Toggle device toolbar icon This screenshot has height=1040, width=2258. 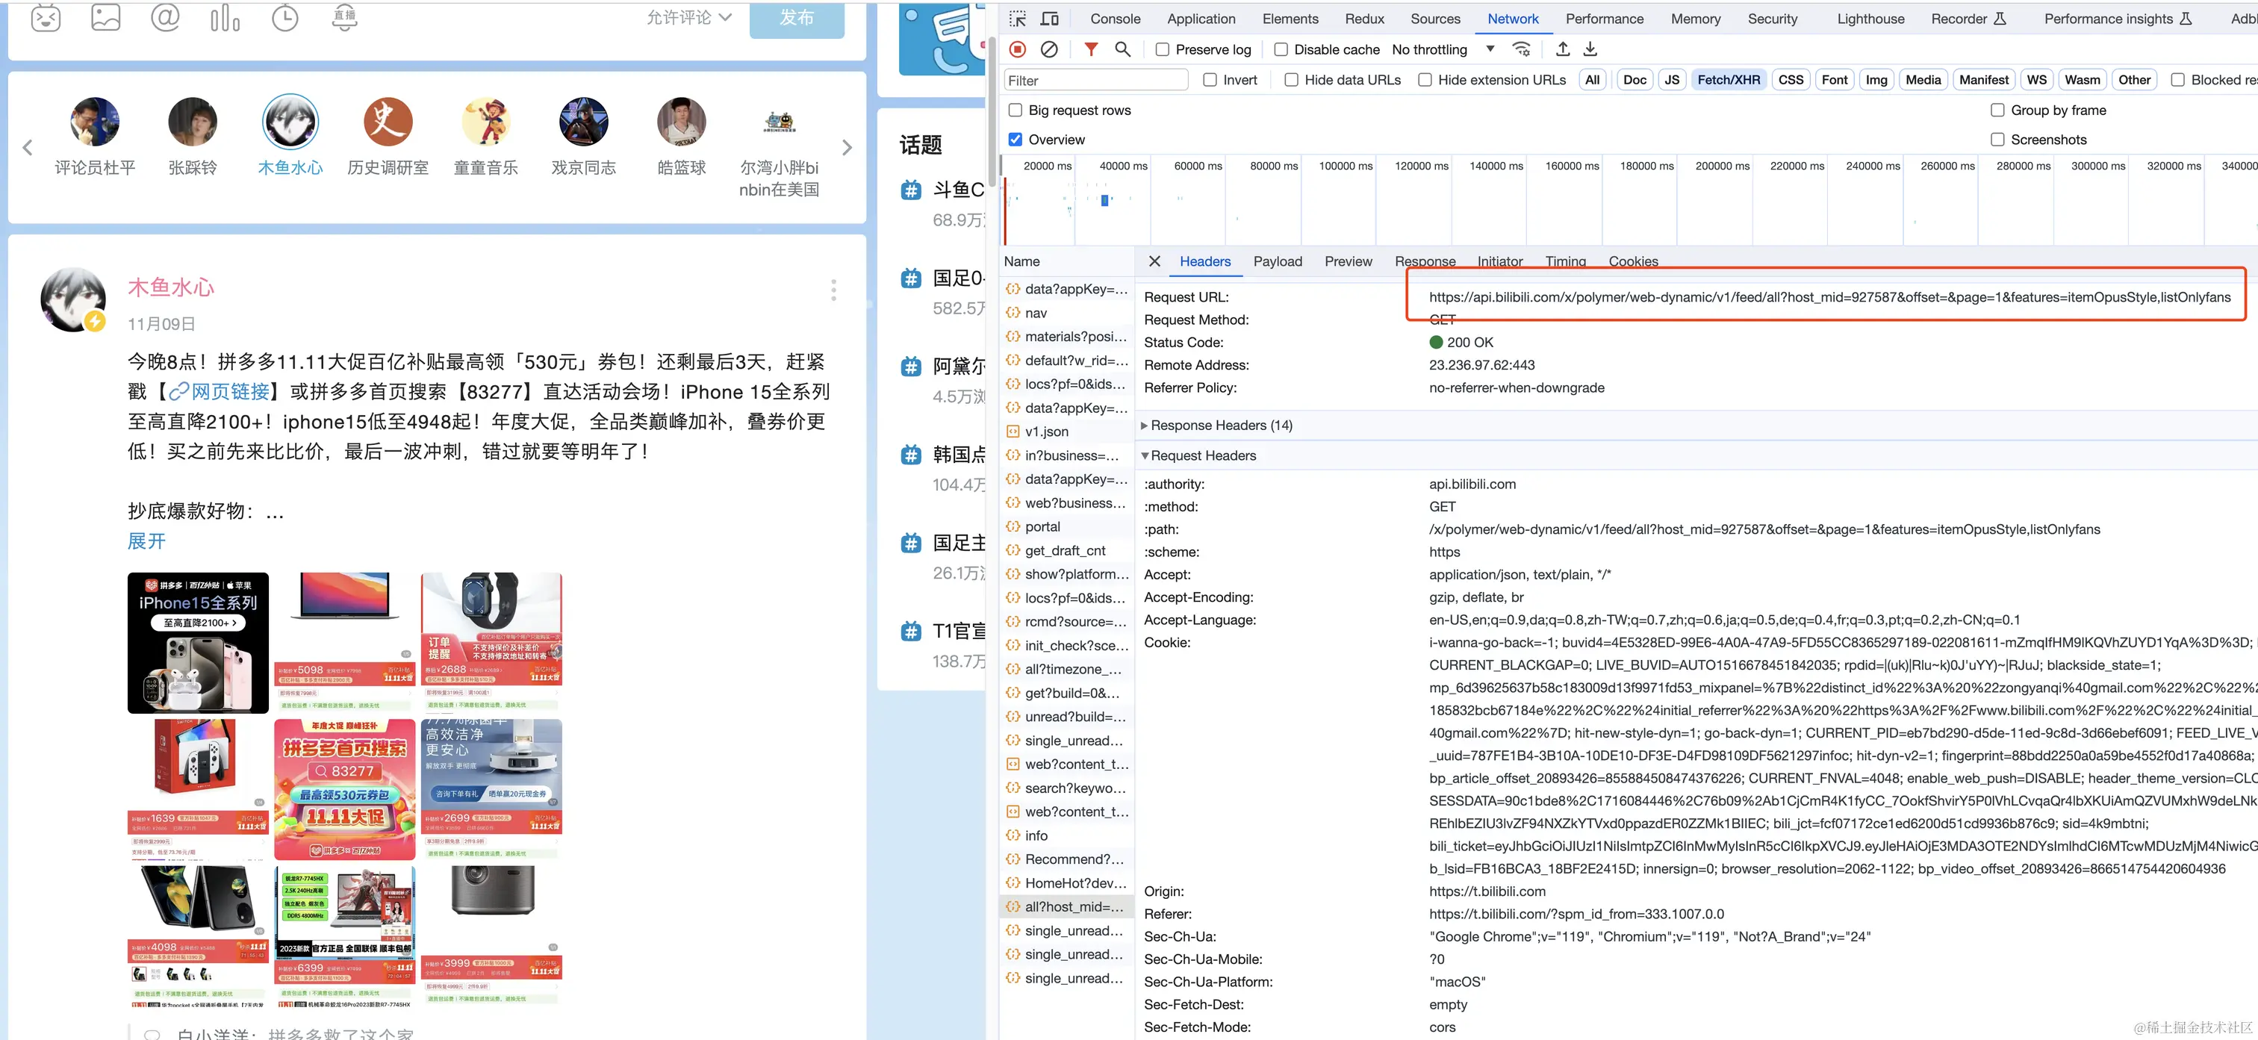tap(1049, 19)
